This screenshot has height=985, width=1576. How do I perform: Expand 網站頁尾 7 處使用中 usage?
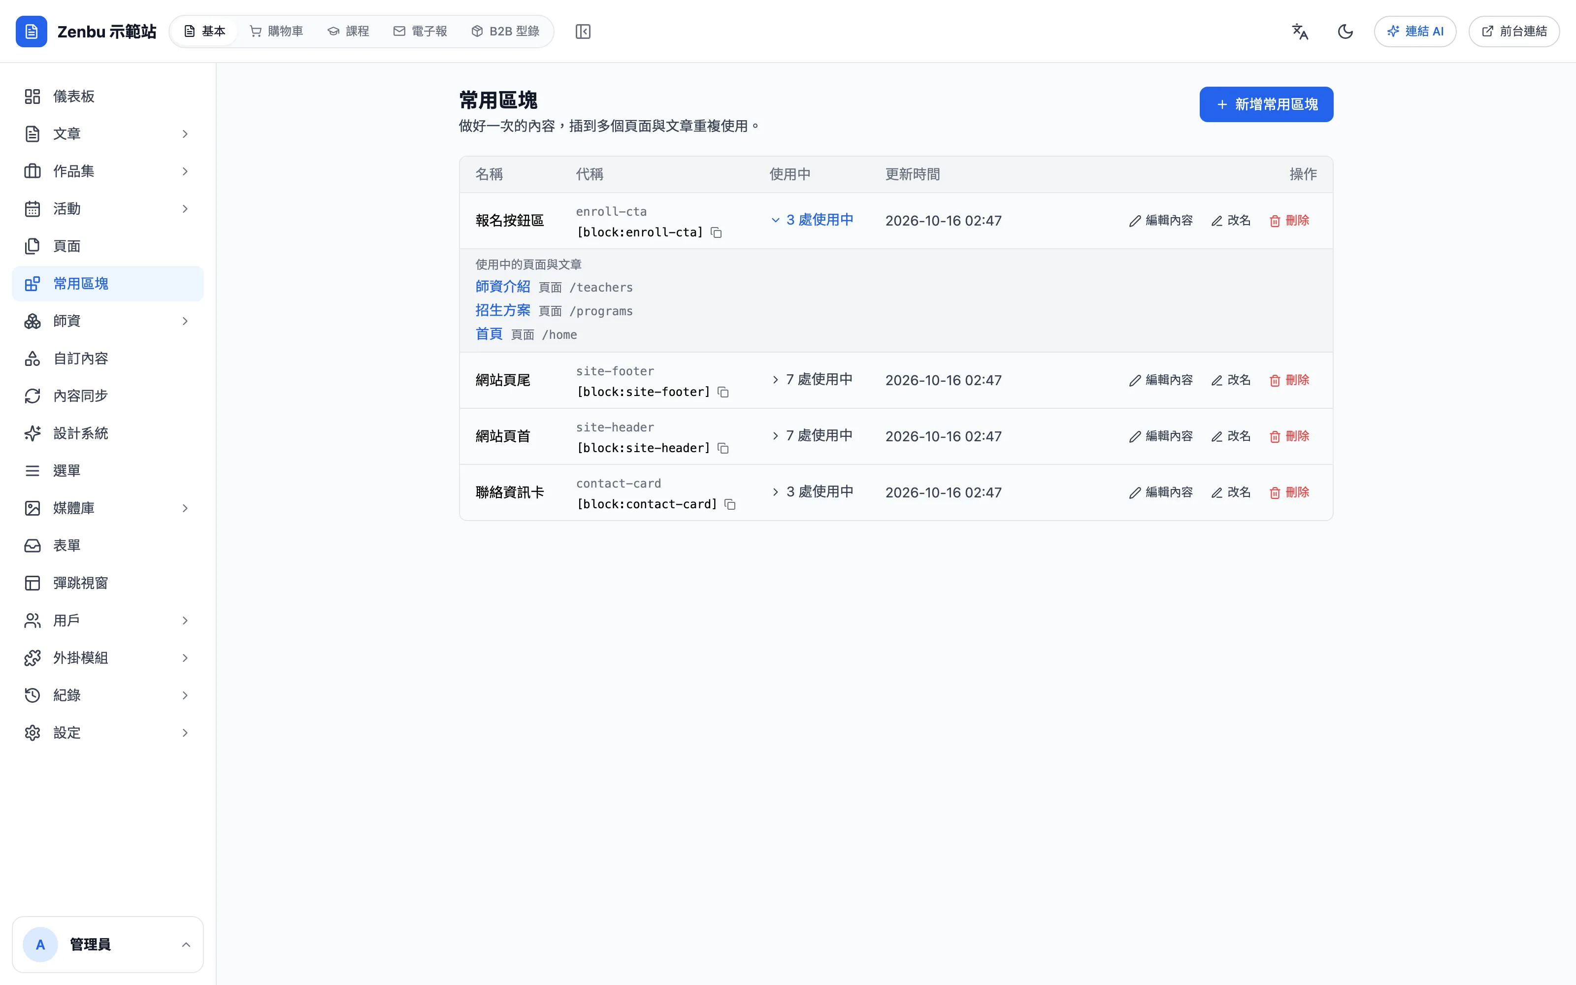pos(812,380)
